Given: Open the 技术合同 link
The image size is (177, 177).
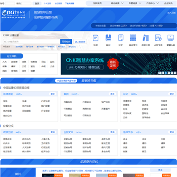Looking at the screenshot, I should pyautogui.click(x=87, y=147).
